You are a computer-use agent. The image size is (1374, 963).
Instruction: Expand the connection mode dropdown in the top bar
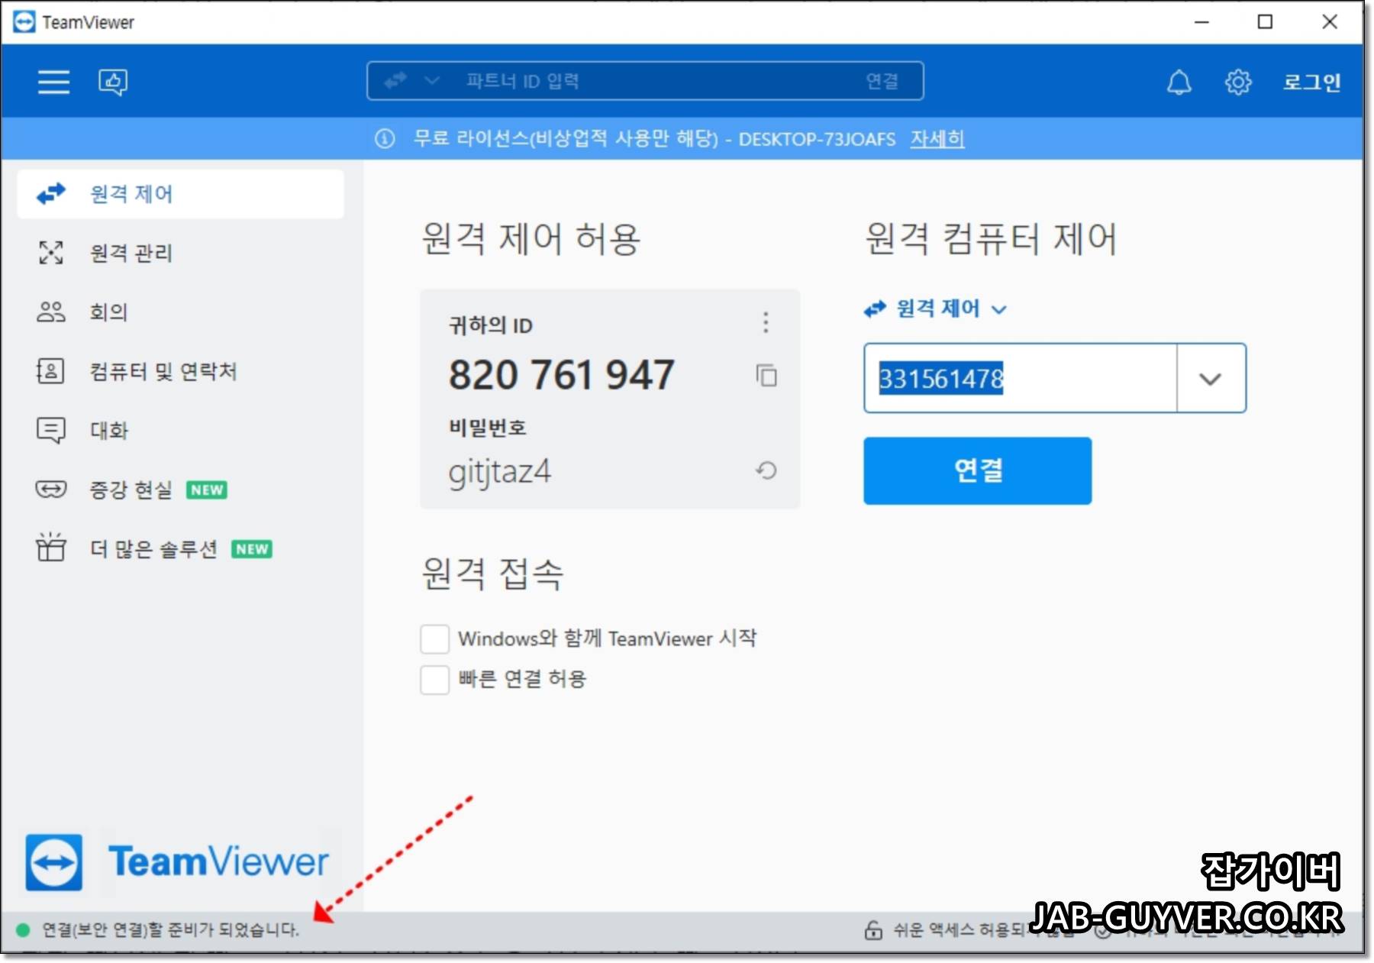432,80
